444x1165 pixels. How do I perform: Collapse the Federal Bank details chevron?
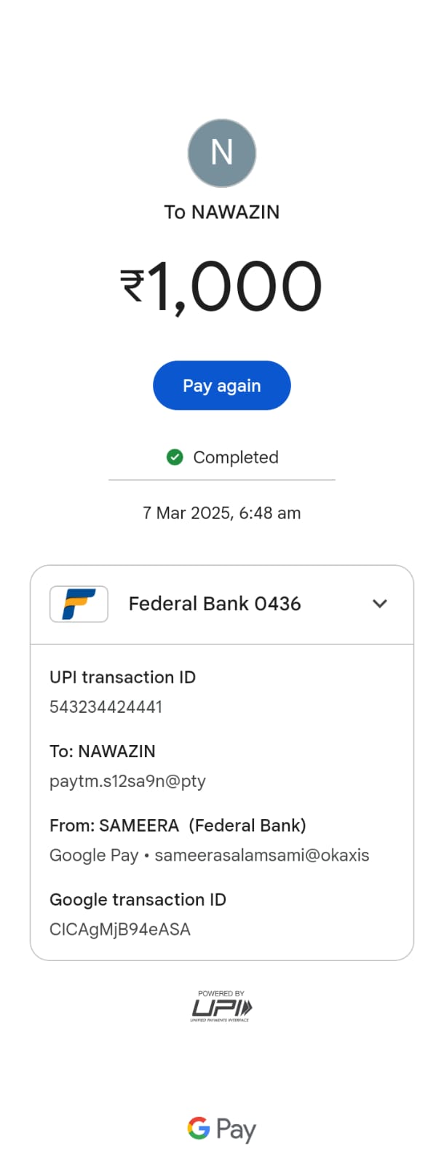(379, 604)
